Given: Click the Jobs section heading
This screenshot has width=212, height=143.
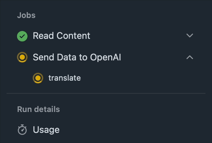Looking at the screenshot, I should point(26,15).
